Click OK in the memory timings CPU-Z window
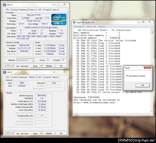Viewport: 156px width, 143px height. tap(61, 133)
